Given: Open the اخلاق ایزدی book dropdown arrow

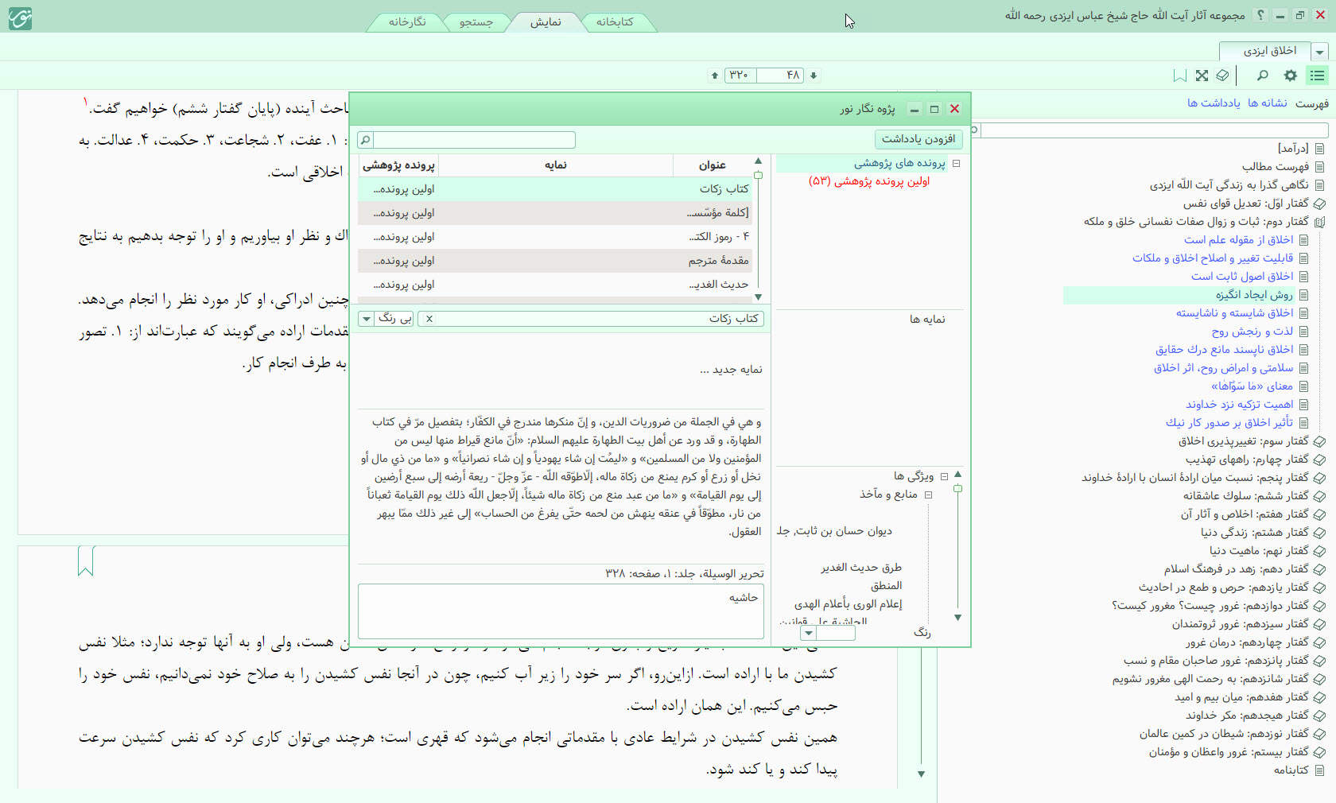Looking at the screenshot, I should coord(1320,52).
